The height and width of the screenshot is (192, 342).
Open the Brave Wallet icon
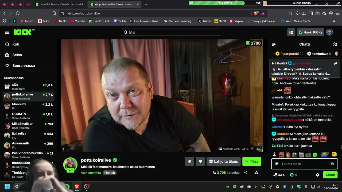tap(317, 13)
